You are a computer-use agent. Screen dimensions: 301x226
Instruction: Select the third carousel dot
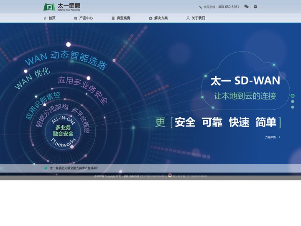tap(293, 107)
